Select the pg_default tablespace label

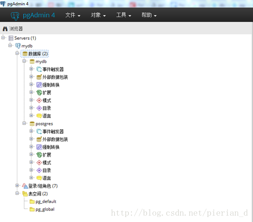tap(46, 201)
